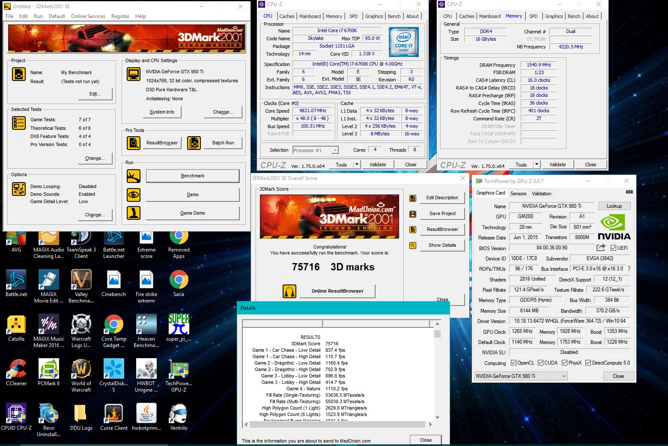Click the Show Details magnifier icon
The width and height of the screenshot is (668, 446).
[x=413, y=245]
